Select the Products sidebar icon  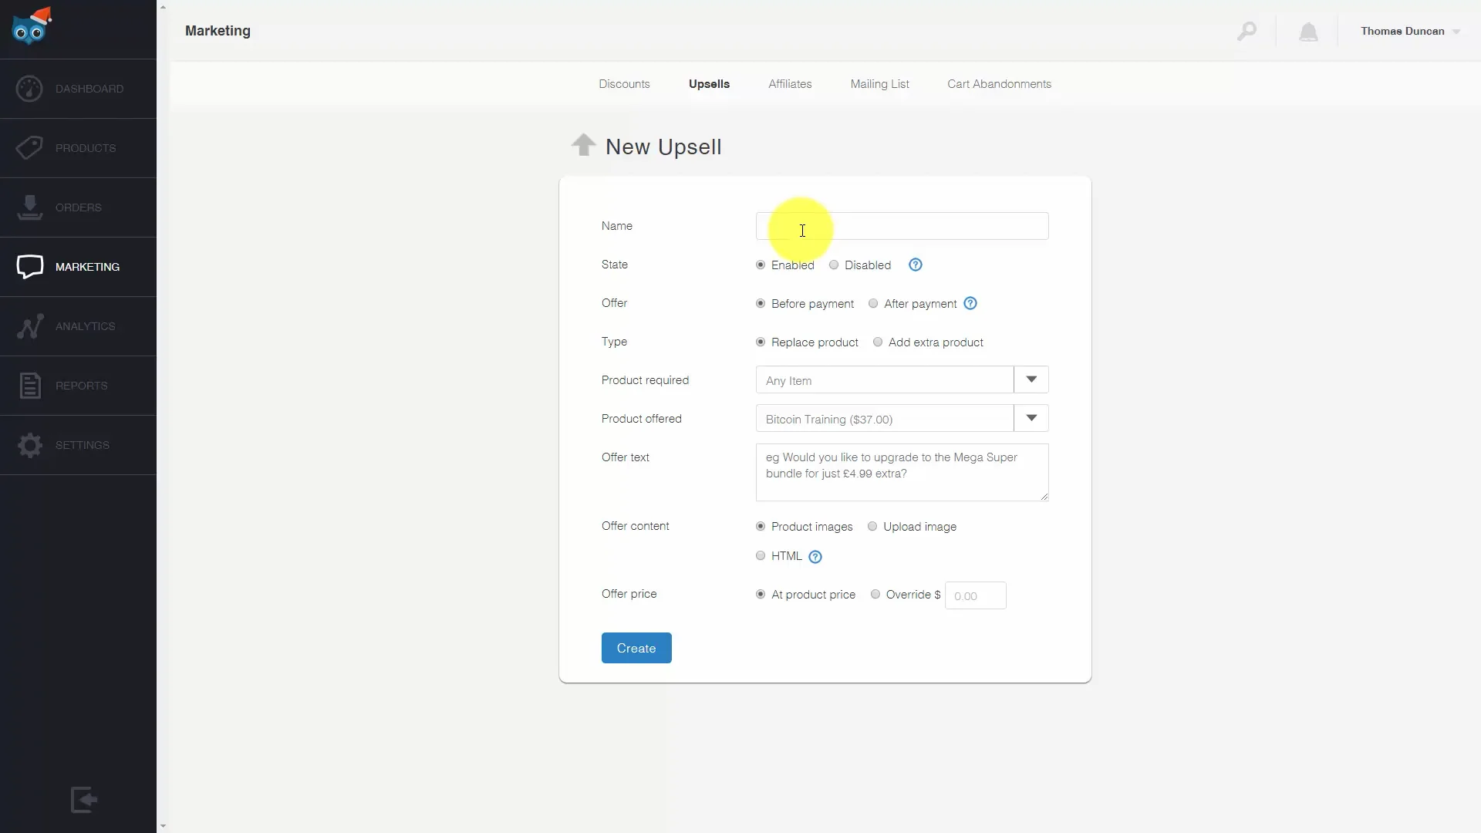click(77, 147)
